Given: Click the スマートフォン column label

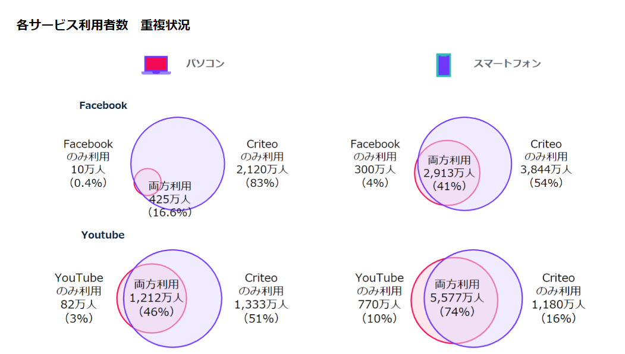Looking at the screenshot, I should 507,64.
